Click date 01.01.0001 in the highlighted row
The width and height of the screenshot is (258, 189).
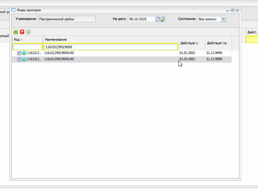[187, 59]
